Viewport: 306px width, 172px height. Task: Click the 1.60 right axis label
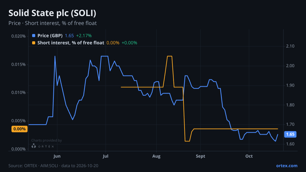point(290,144)
